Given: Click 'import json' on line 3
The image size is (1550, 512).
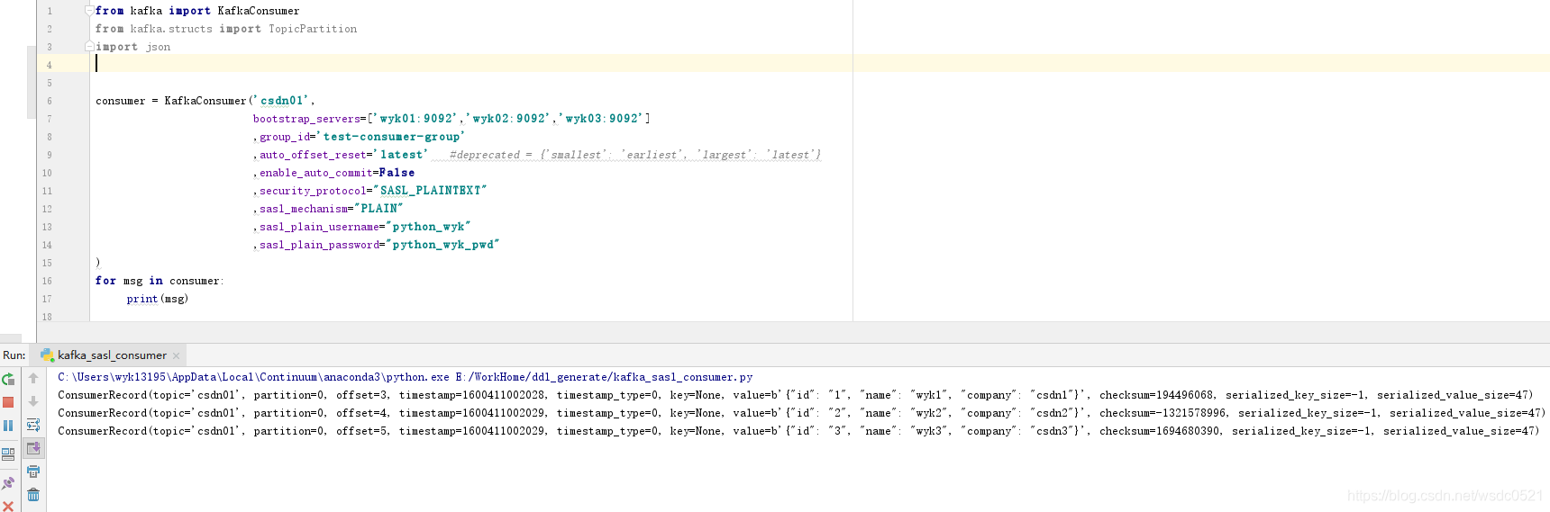Looking at the screenshot, I should [x=132, y=47].
